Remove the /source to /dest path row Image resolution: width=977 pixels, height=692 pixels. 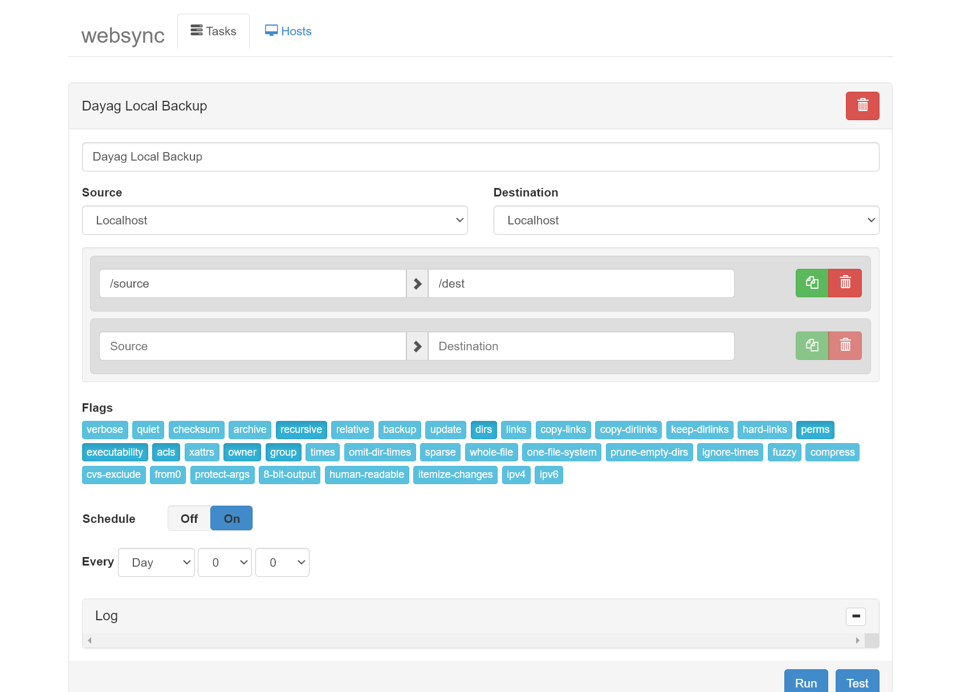click(845, 283)
